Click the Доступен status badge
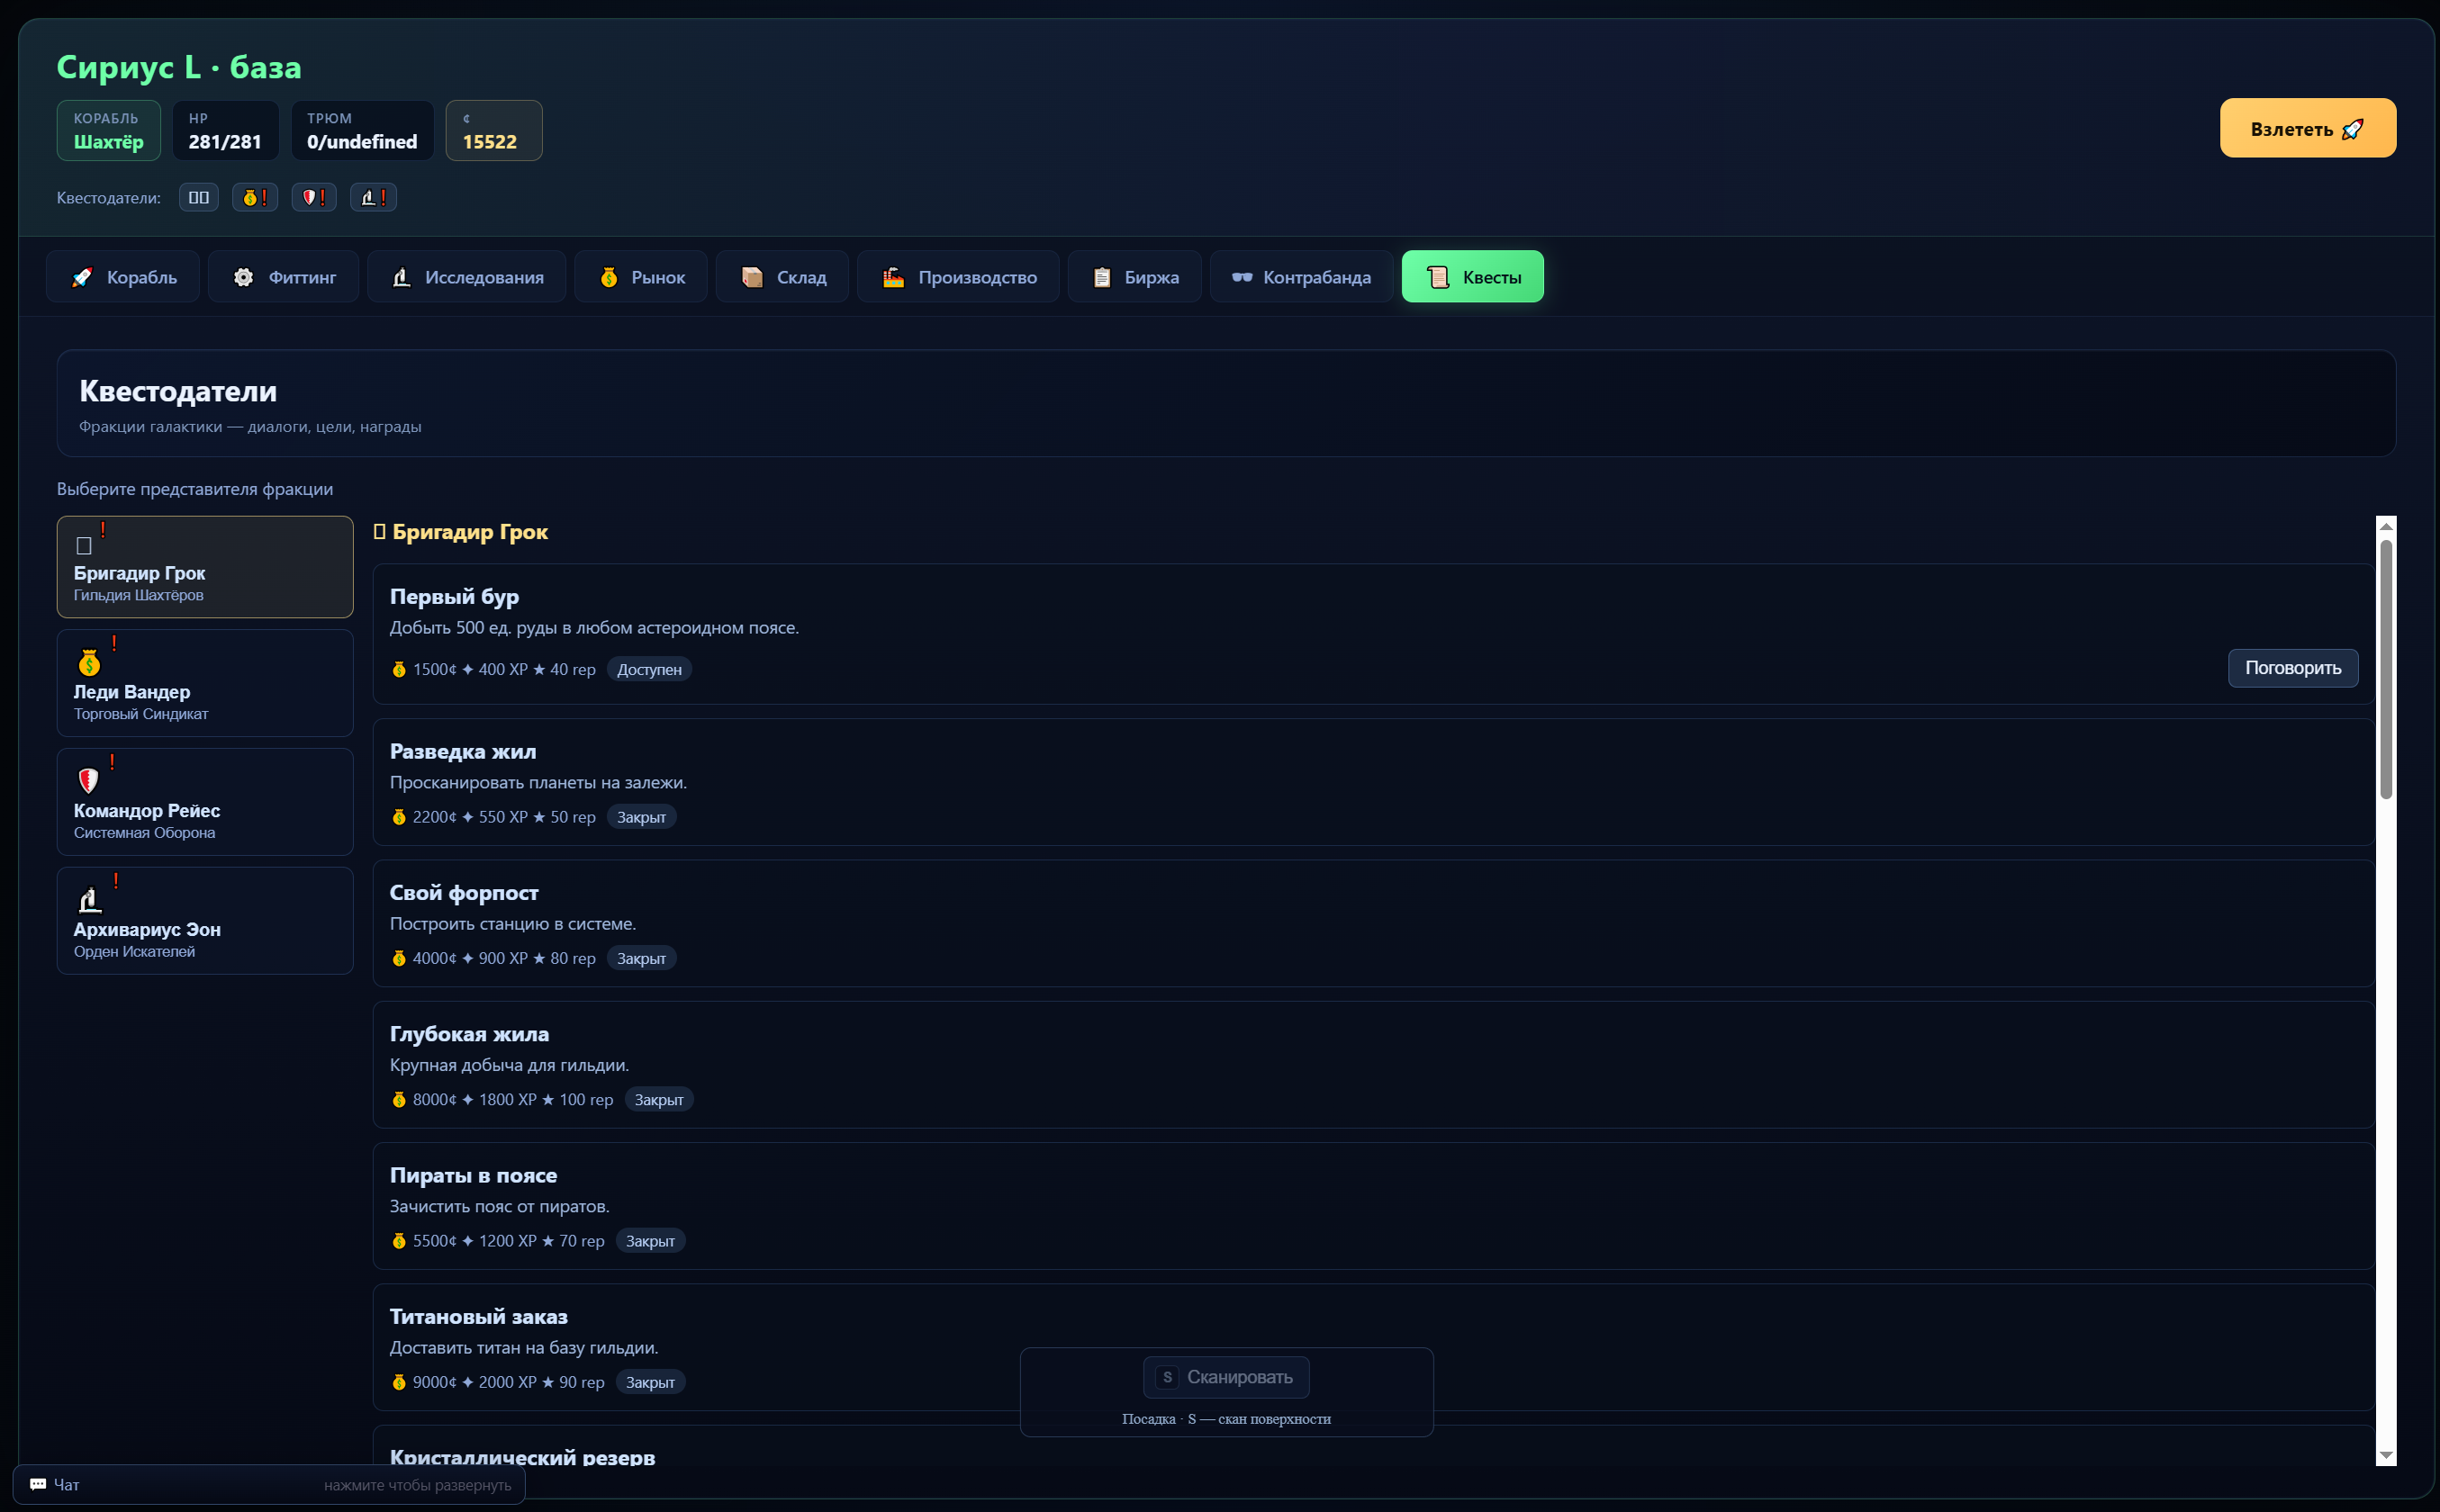The image size is (2440, 1512). tap(649, 670)
